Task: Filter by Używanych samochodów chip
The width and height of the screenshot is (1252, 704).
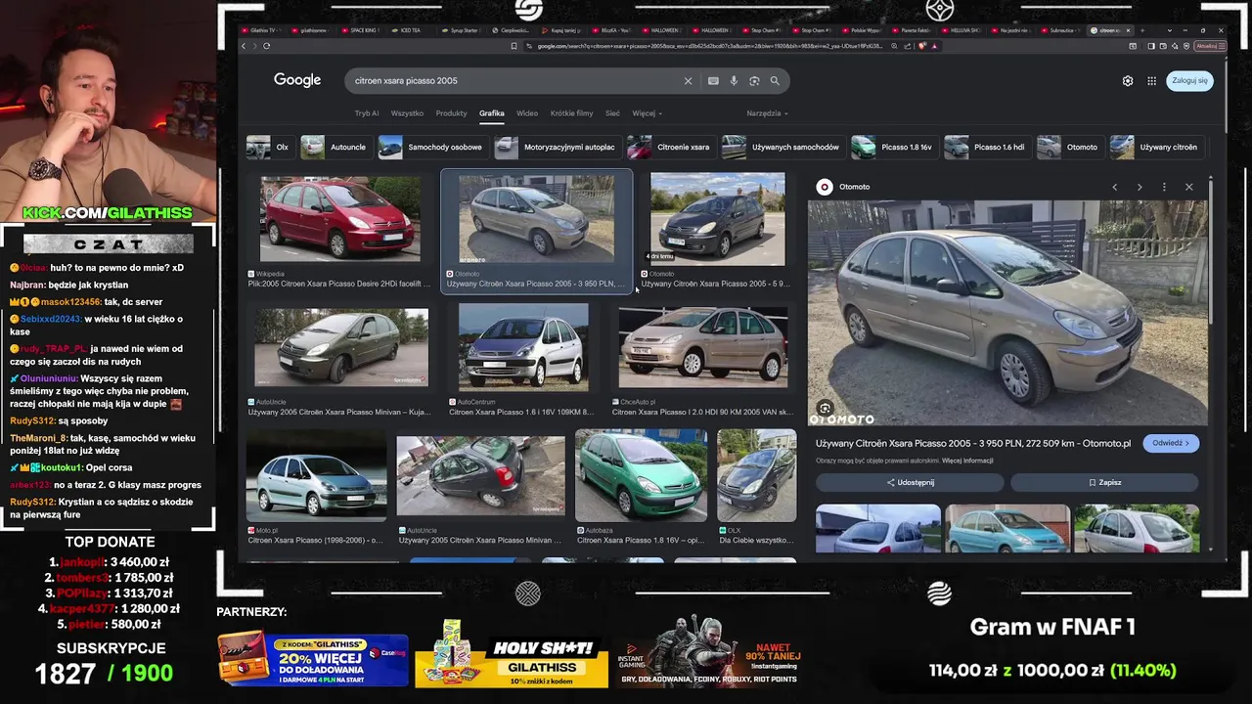Action: tap(782, 147)
